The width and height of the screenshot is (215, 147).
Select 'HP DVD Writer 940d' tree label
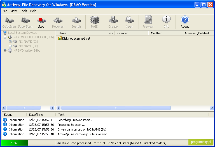click(x=27, y=50)
